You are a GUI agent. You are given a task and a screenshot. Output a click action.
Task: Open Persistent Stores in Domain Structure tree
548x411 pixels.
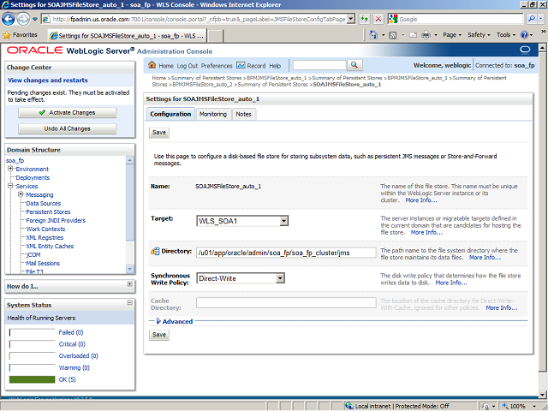point(48,211)
